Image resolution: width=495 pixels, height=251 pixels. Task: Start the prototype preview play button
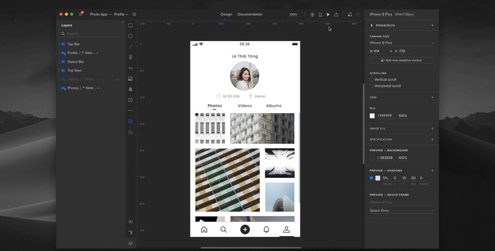coord(328,14)
